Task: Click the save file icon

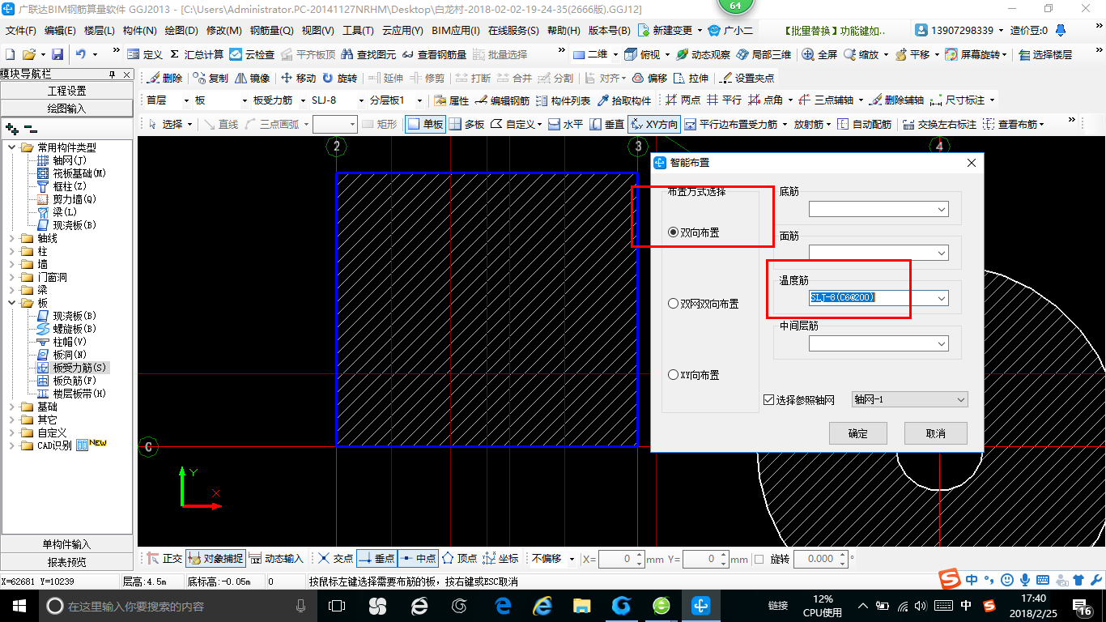Action: (x=57, y=54)
